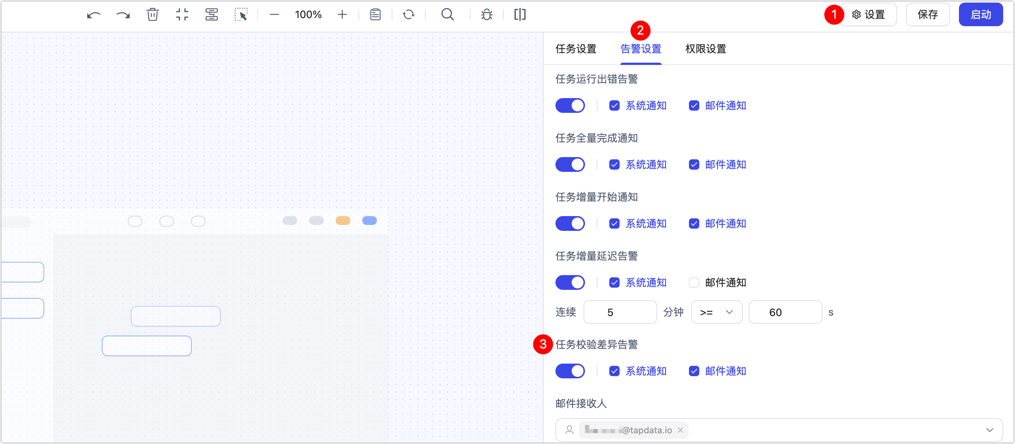Enable 邮件通知 for 任务增量延迟告警

click(694, 282)
